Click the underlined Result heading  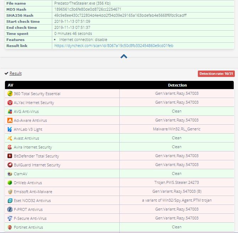pos(16,73)
